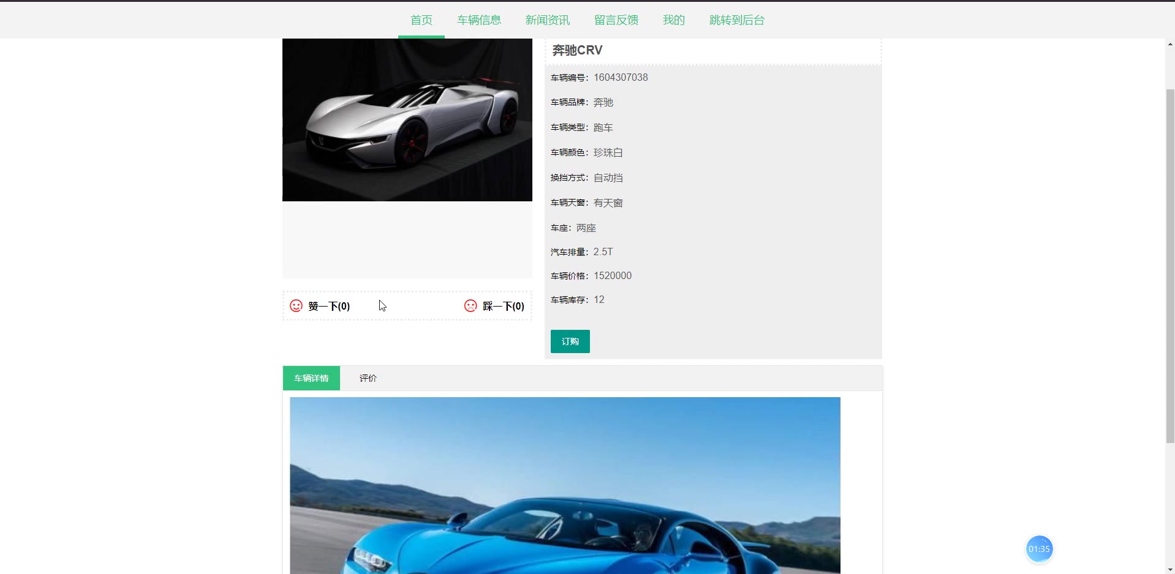Click 跳转到后台 navigation link

tap(737, 20)
